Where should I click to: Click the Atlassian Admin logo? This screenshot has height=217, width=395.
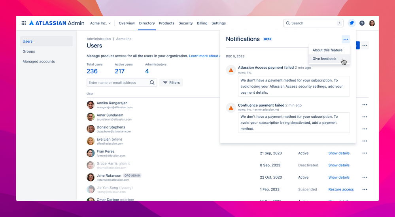57,23
